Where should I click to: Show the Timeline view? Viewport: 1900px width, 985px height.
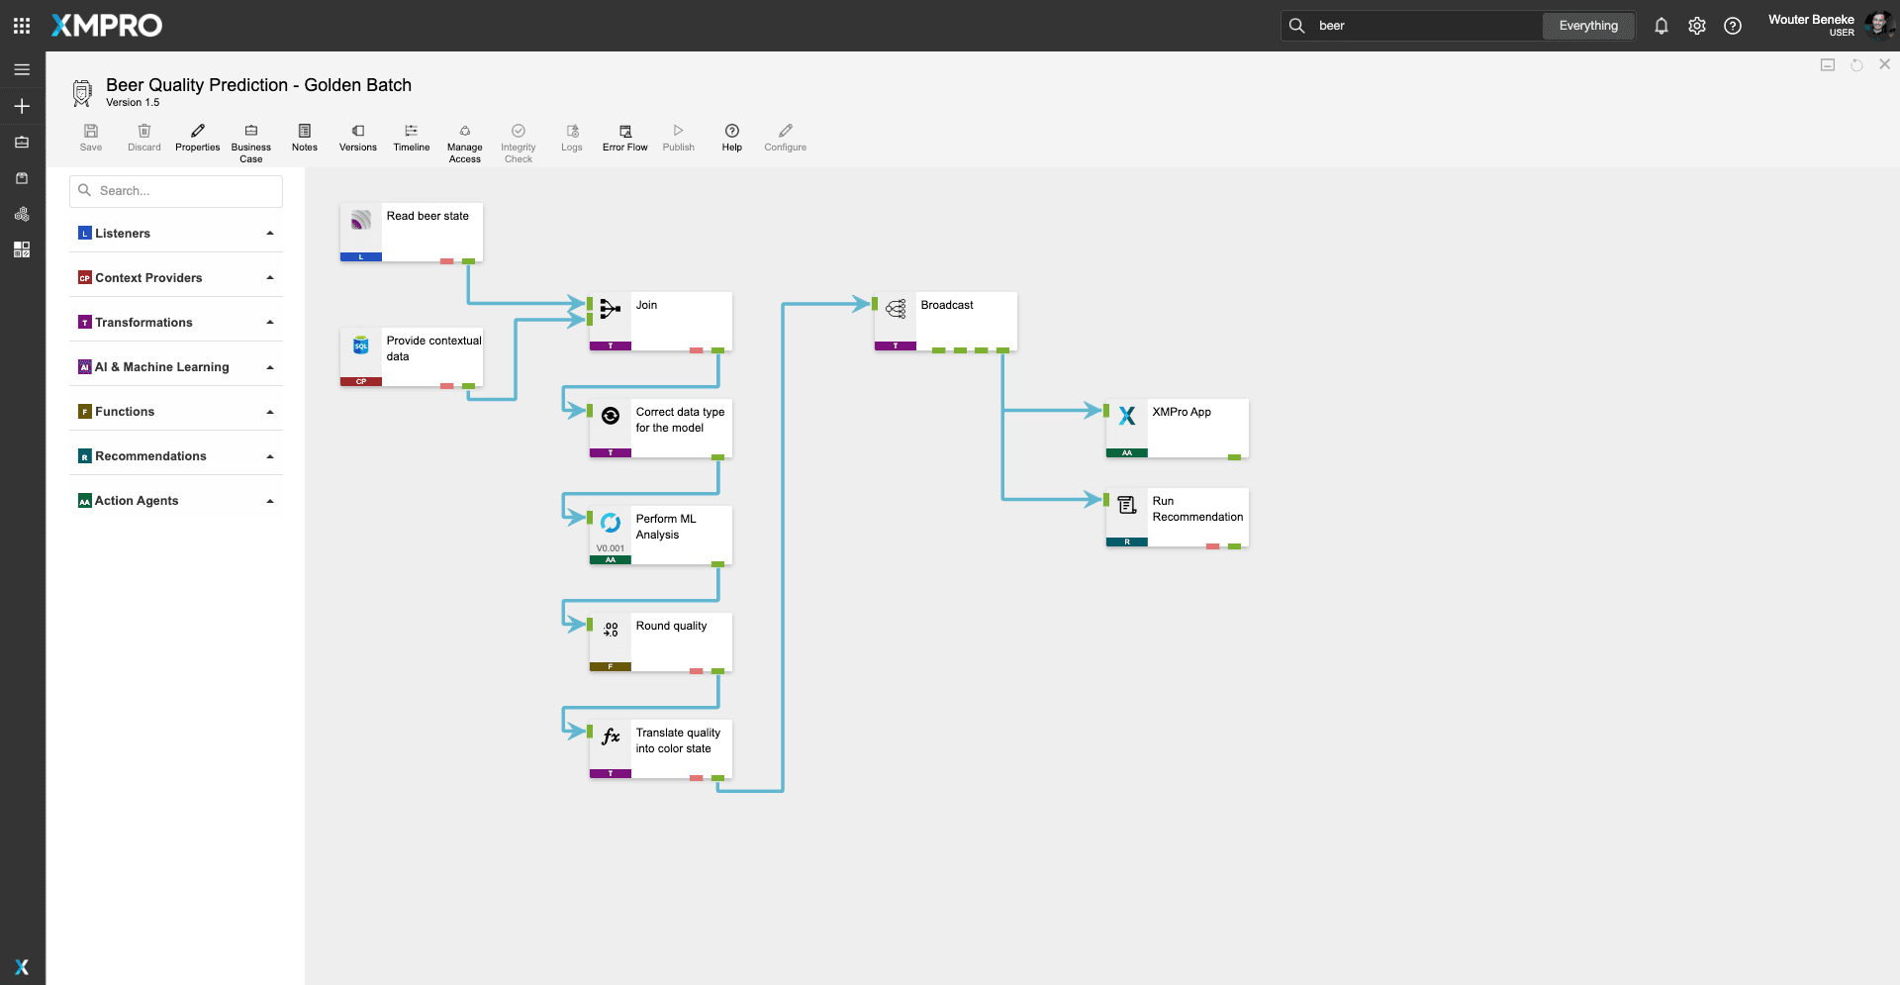tap(411, 137)
